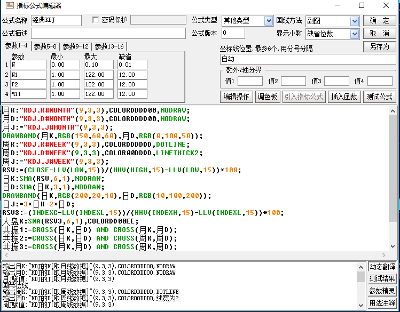The image size is (400, 312).
Task: Open 参数精灵 panel
Action: coord(382,291)
